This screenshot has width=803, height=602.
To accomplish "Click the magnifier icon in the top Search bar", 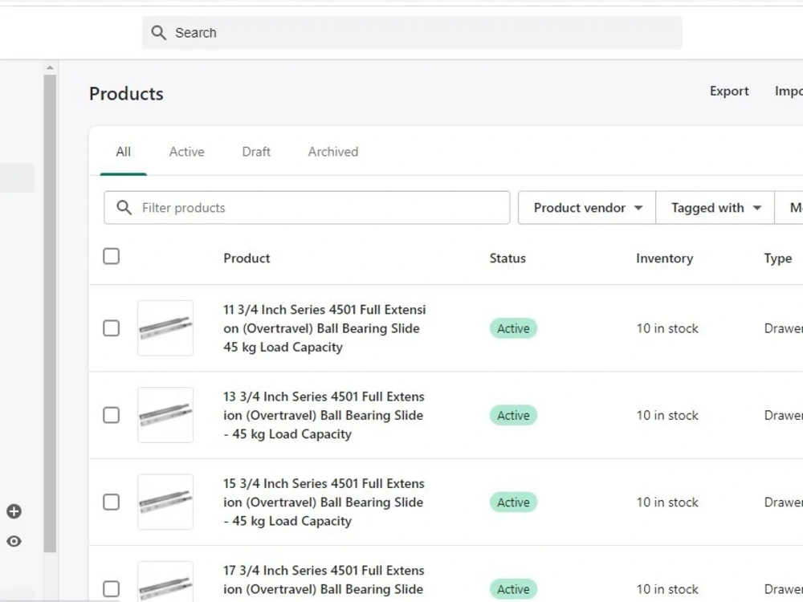I will click(159, 33).
